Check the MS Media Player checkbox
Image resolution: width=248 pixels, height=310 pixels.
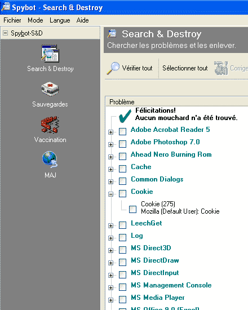[122, 300]
